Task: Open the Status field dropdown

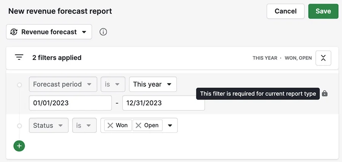Action: click(49, 125)
